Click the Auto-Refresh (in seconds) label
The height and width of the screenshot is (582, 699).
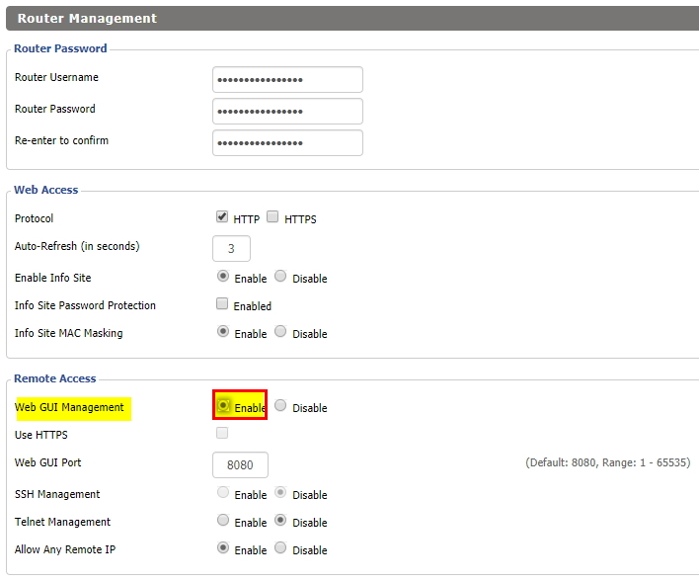tap(77, 246)
